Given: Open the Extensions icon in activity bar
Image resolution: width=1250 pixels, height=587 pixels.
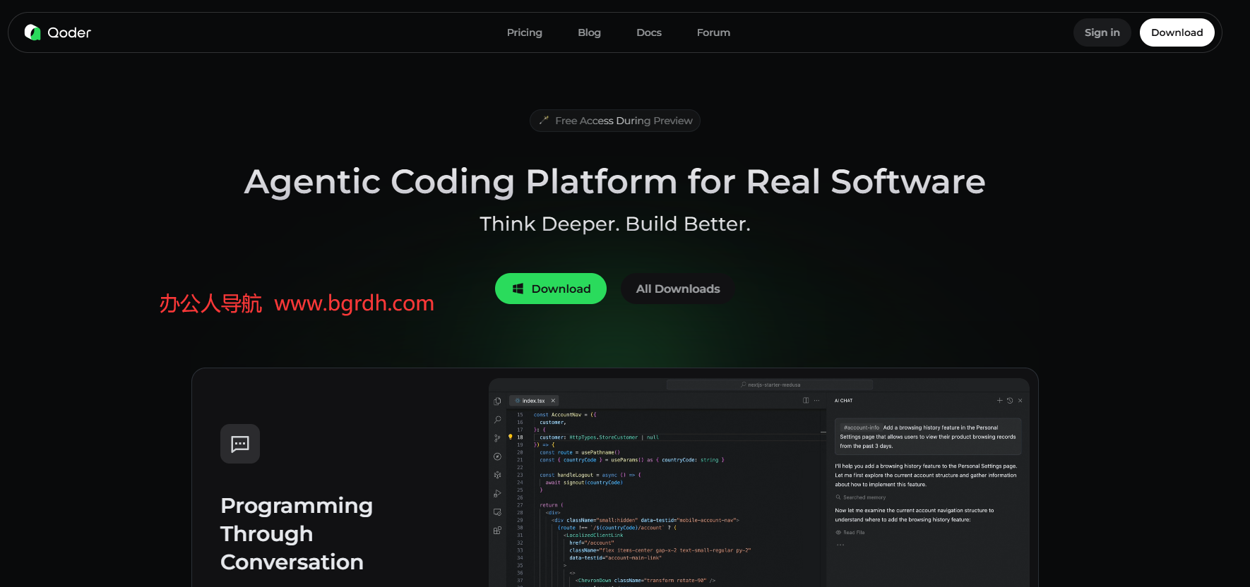Looking at the screenshot, I should coord(497,530).
